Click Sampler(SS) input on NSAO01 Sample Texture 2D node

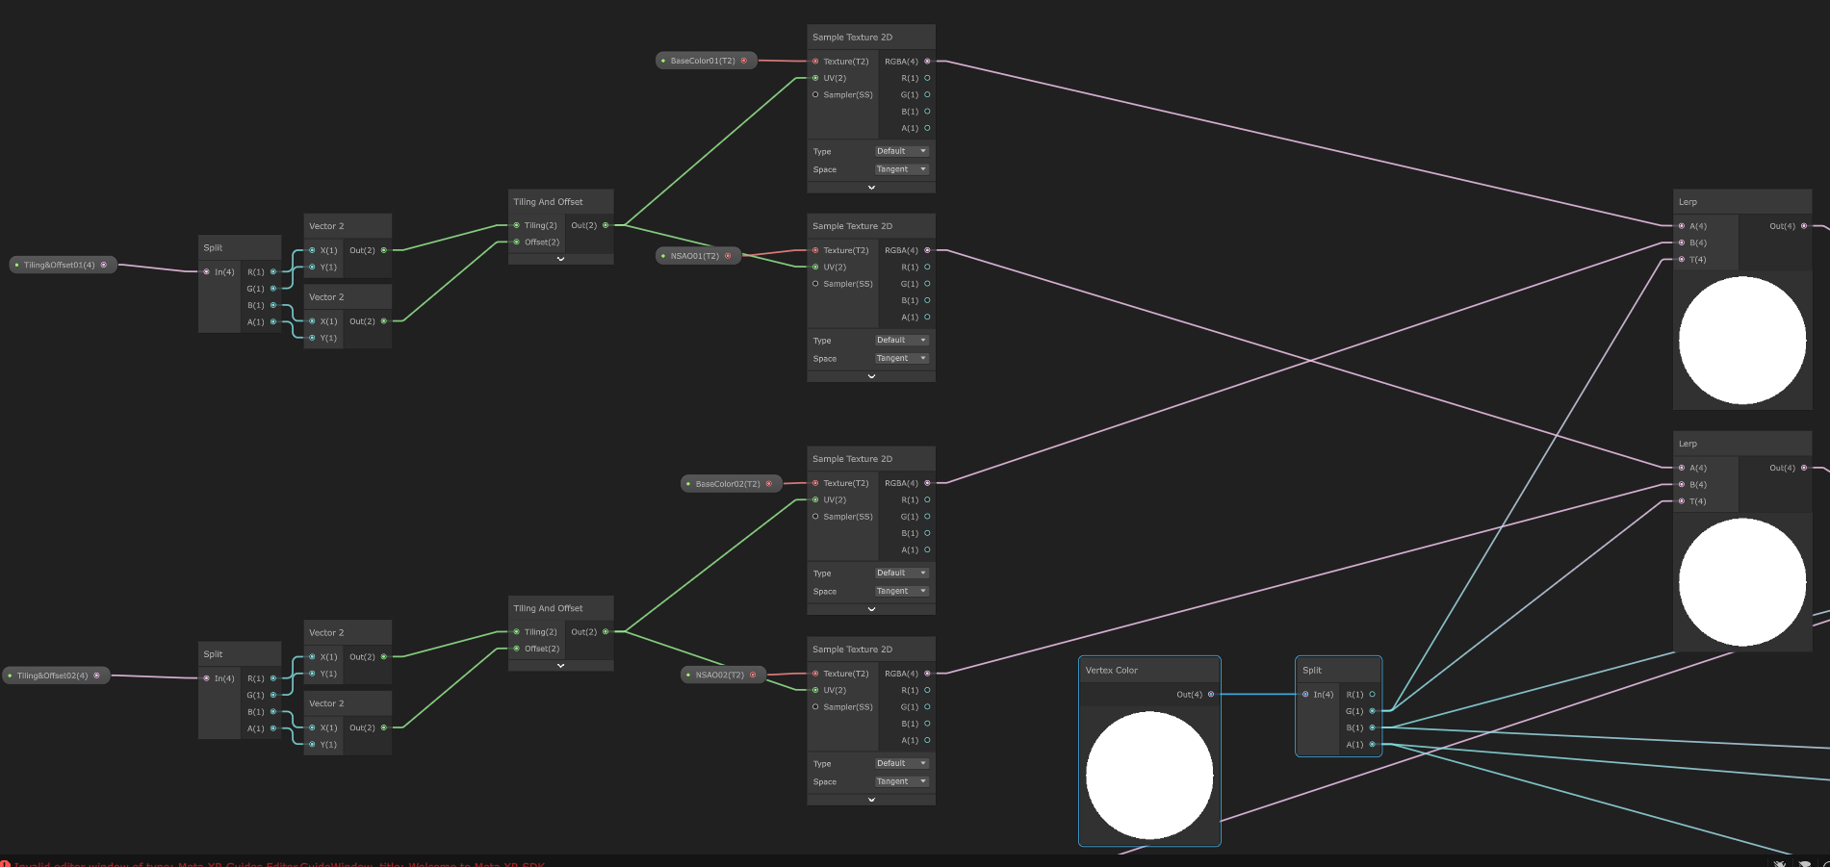tap(815, 284)
